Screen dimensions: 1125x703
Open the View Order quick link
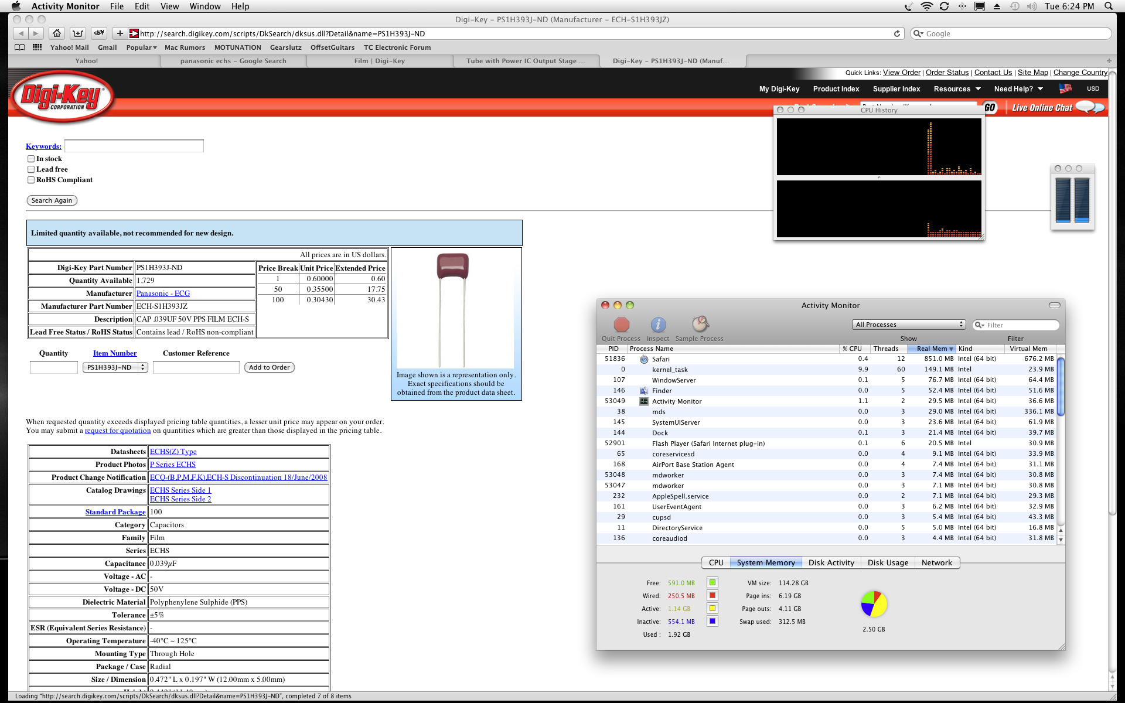902,73
